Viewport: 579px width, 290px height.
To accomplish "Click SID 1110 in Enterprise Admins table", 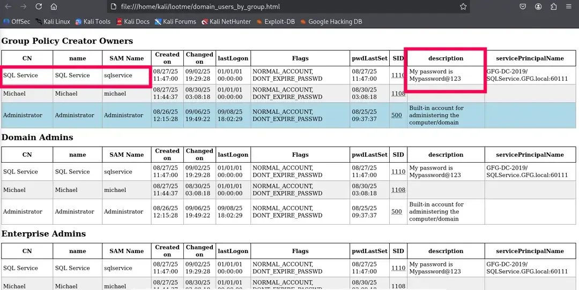I will pos(398,268).
